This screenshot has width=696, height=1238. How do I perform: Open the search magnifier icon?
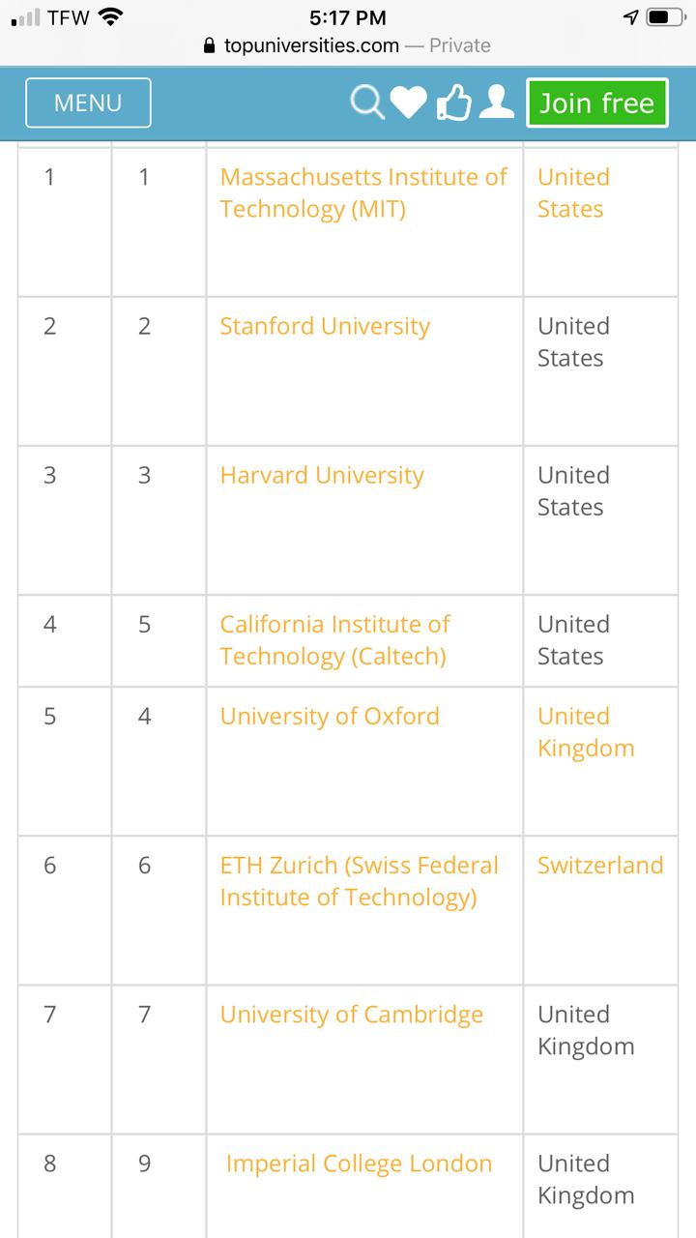367,102
